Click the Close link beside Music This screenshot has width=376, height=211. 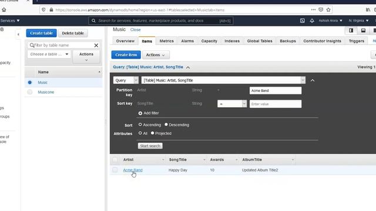(x=135, y=30)
